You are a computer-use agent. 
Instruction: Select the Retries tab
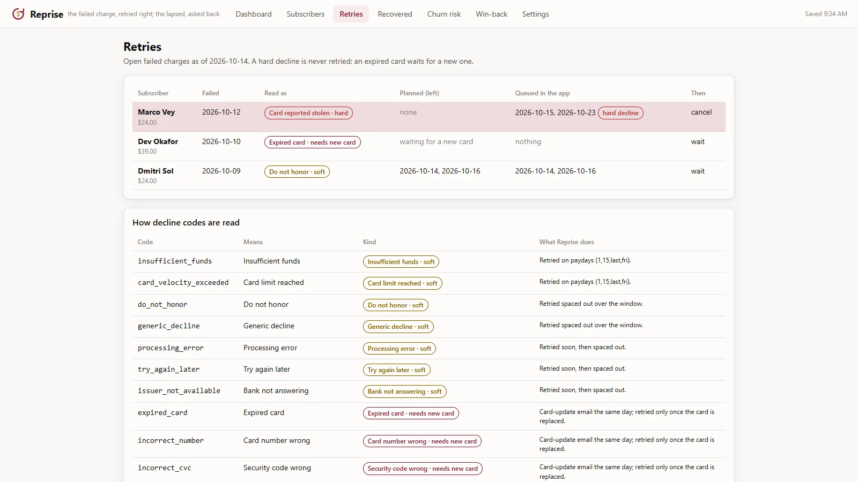point(351,14)
